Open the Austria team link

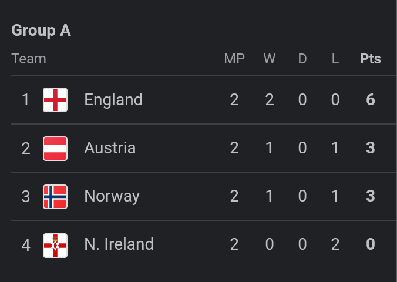click(x=110, y=148)
